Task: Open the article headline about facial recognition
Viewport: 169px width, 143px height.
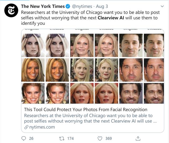Action: tap(86, 109)
